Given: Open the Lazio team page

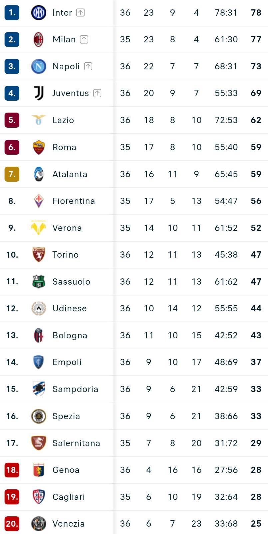Looking at the screenshot, I should (x=63, y=120).
